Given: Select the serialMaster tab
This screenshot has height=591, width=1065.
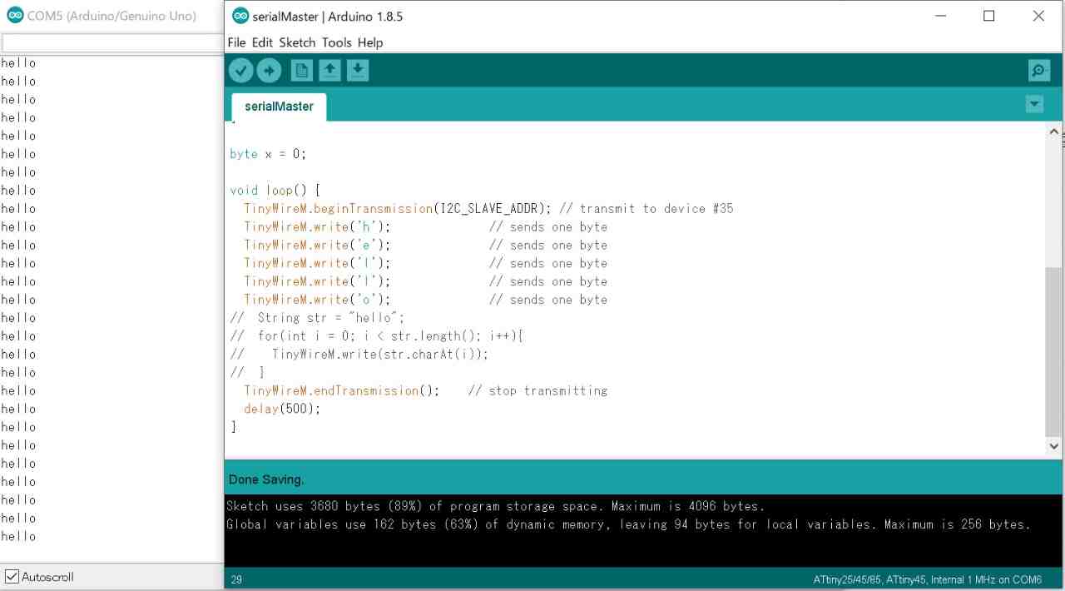Looking at the screenshot, I should tap(279, 107).
